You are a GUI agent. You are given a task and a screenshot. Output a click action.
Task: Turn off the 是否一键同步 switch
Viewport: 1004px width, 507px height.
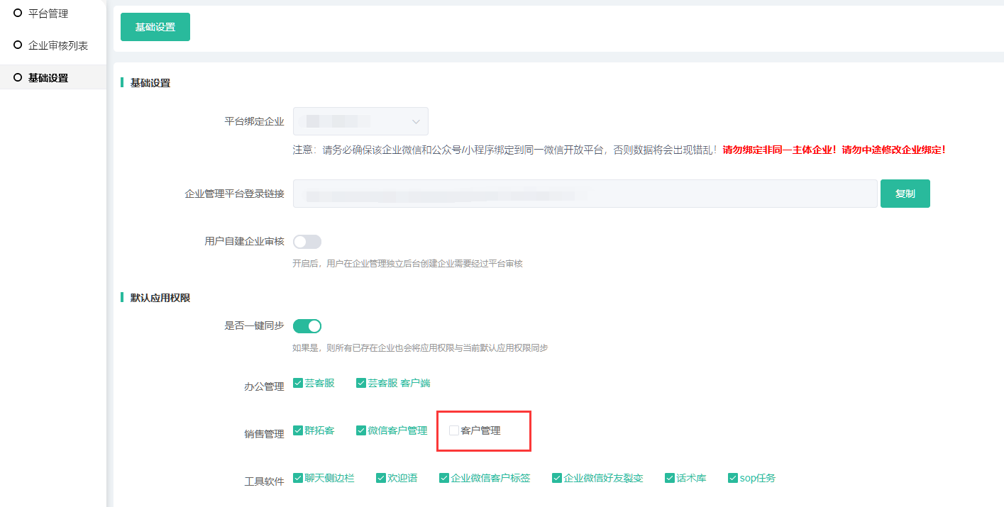[307, 326]
